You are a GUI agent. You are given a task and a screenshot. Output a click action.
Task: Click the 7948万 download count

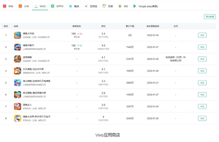click(130, 47)
